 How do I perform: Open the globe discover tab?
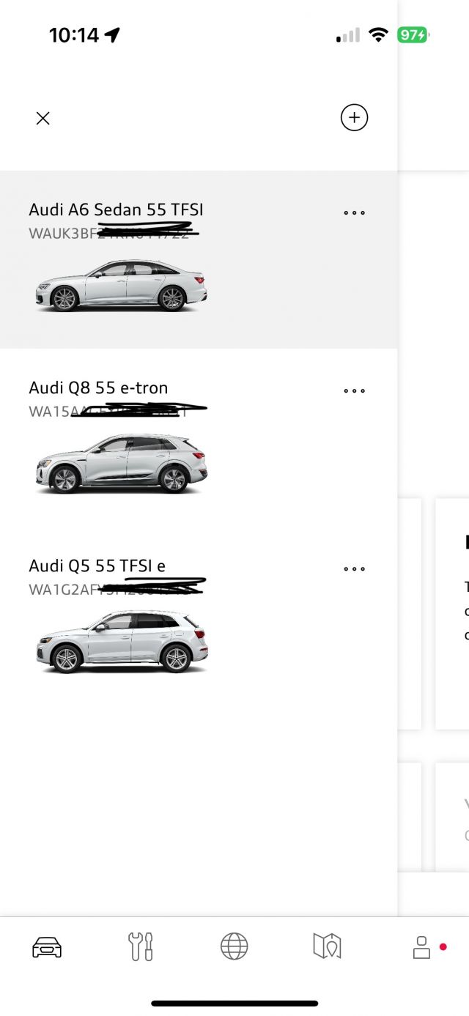[234, 946]
